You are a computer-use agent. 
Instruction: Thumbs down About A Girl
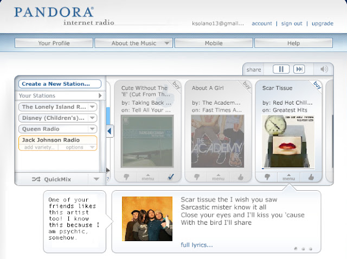pos(196,177)
